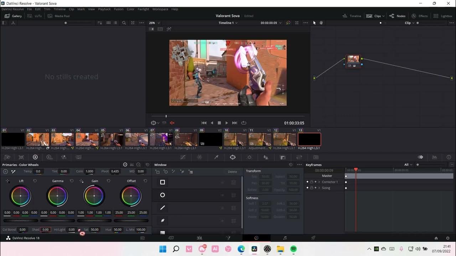Pick white point for Gain
This screenshot has height=256, width=456.
(81, 181)
